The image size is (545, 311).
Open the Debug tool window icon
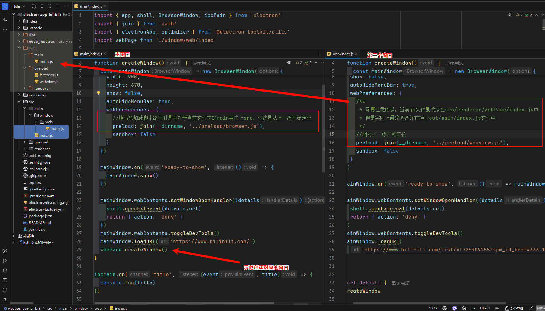[5, 270]
